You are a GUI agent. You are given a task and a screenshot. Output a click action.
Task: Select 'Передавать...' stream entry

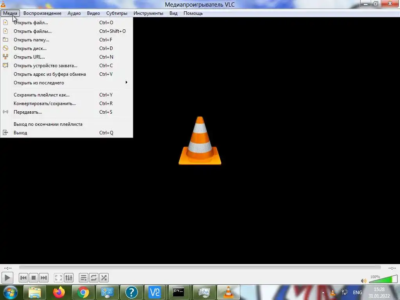point(66,112)
